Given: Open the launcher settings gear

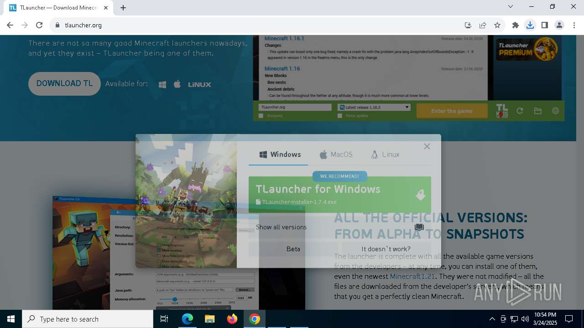Looking at the screenshot, I should (555, 111).
